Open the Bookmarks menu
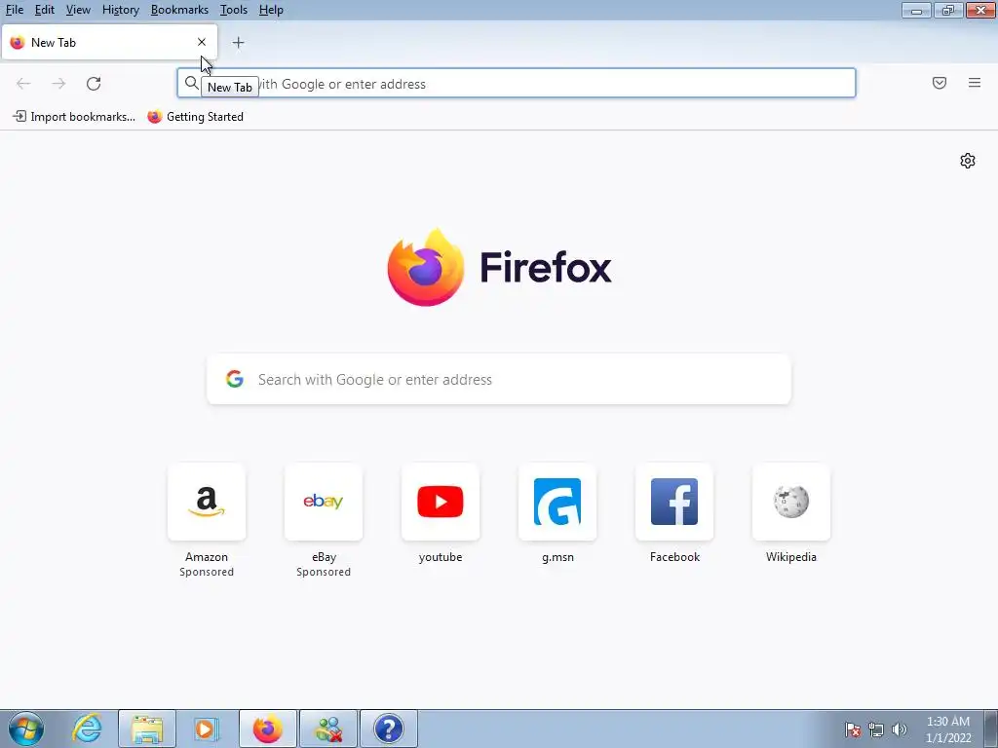The height and width of the screenshot is (748, 998). tap(179, 10)
